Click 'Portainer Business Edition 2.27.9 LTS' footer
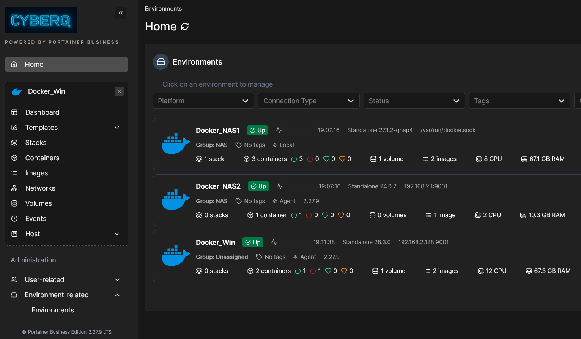581x339 pixels. point(70,332)
